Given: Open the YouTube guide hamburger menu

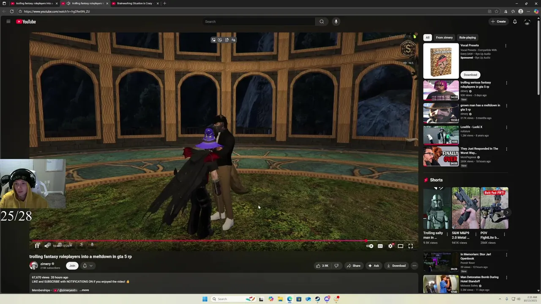Looking at the screenshot, I should pyautogui.click(x=8, y=22).
